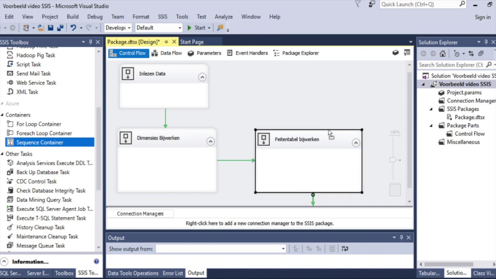Click the New Project toolbar icon

pos(26,28)
